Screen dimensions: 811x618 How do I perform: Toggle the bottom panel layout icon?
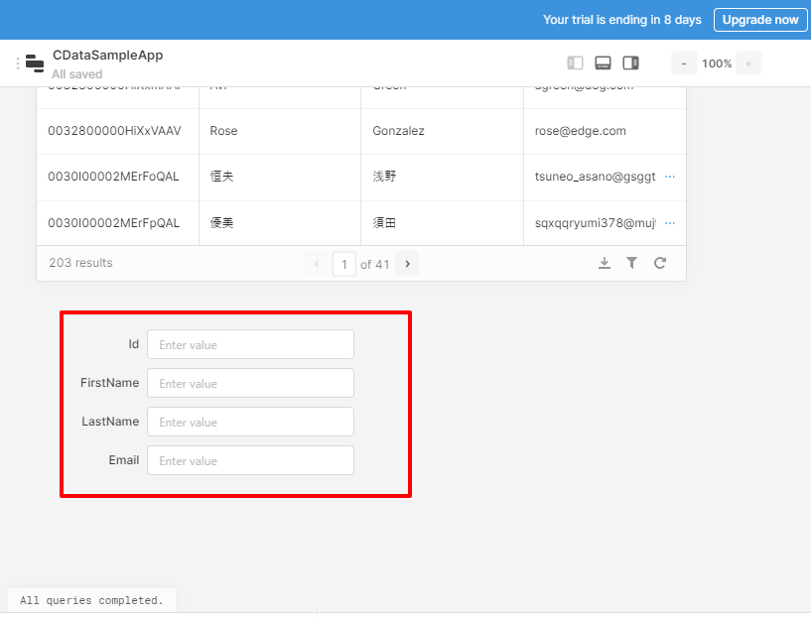[x=604, y=63]
